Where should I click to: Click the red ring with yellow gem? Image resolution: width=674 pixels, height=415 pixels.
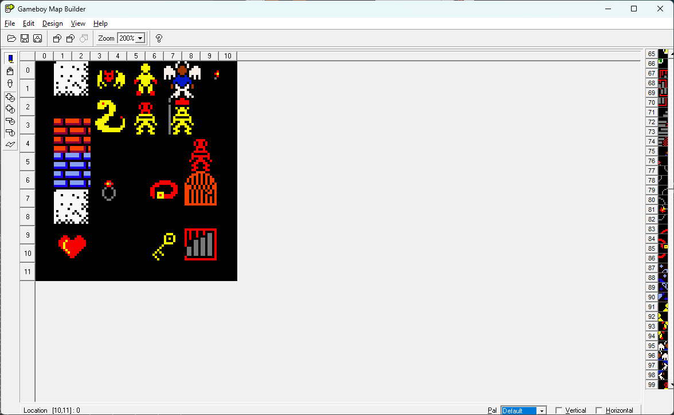(164, 189)
